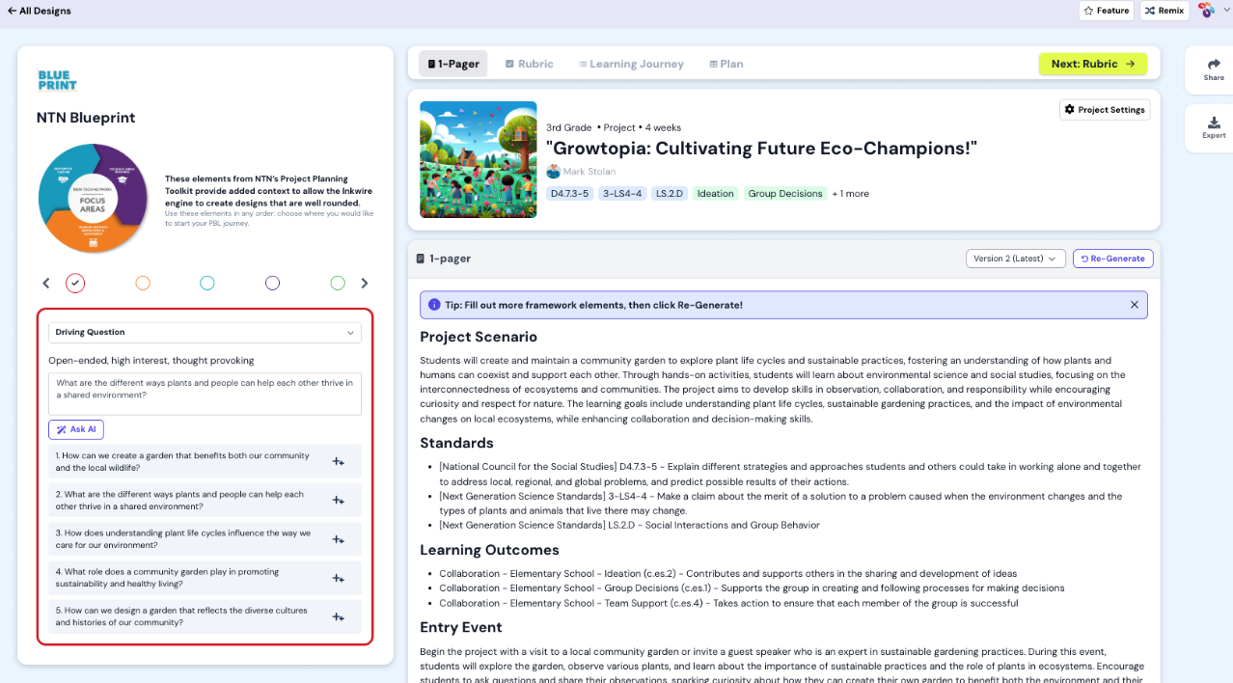Add suggestion 5 about diverse cultures garden
1233x683 pixels.
point(339,616)
